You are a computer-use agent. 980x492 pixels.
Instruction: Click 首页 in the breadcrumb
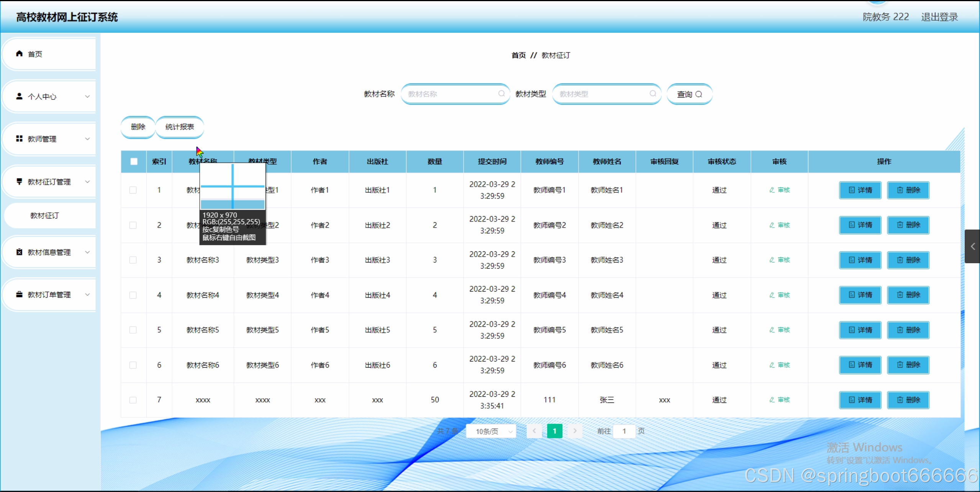pyautogui.click(x=518, y=55)
